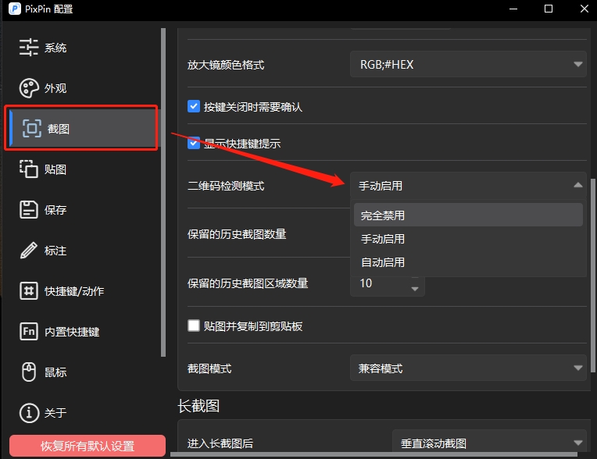This screenshot has width=597, height=459.
Task: Click the Hotkeys/Actions (快捷键/动作) icon
Action: (x=29, y=291)
